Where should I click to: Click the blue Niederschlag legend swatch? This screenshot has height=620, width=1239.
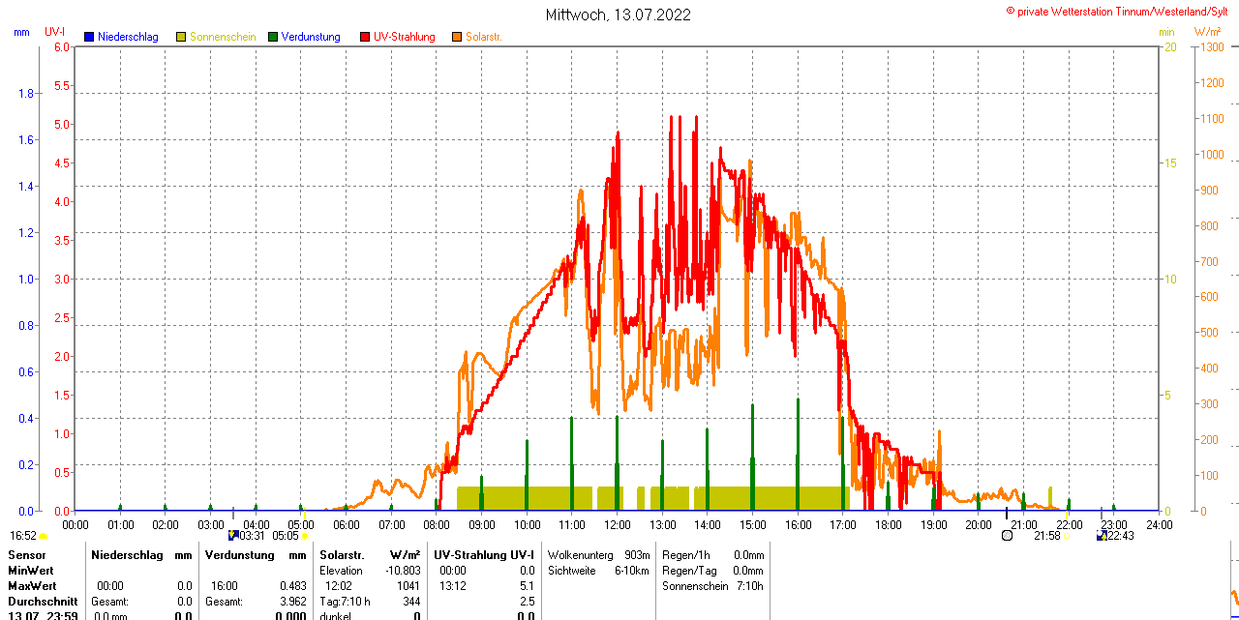click(x=89, y=37)
